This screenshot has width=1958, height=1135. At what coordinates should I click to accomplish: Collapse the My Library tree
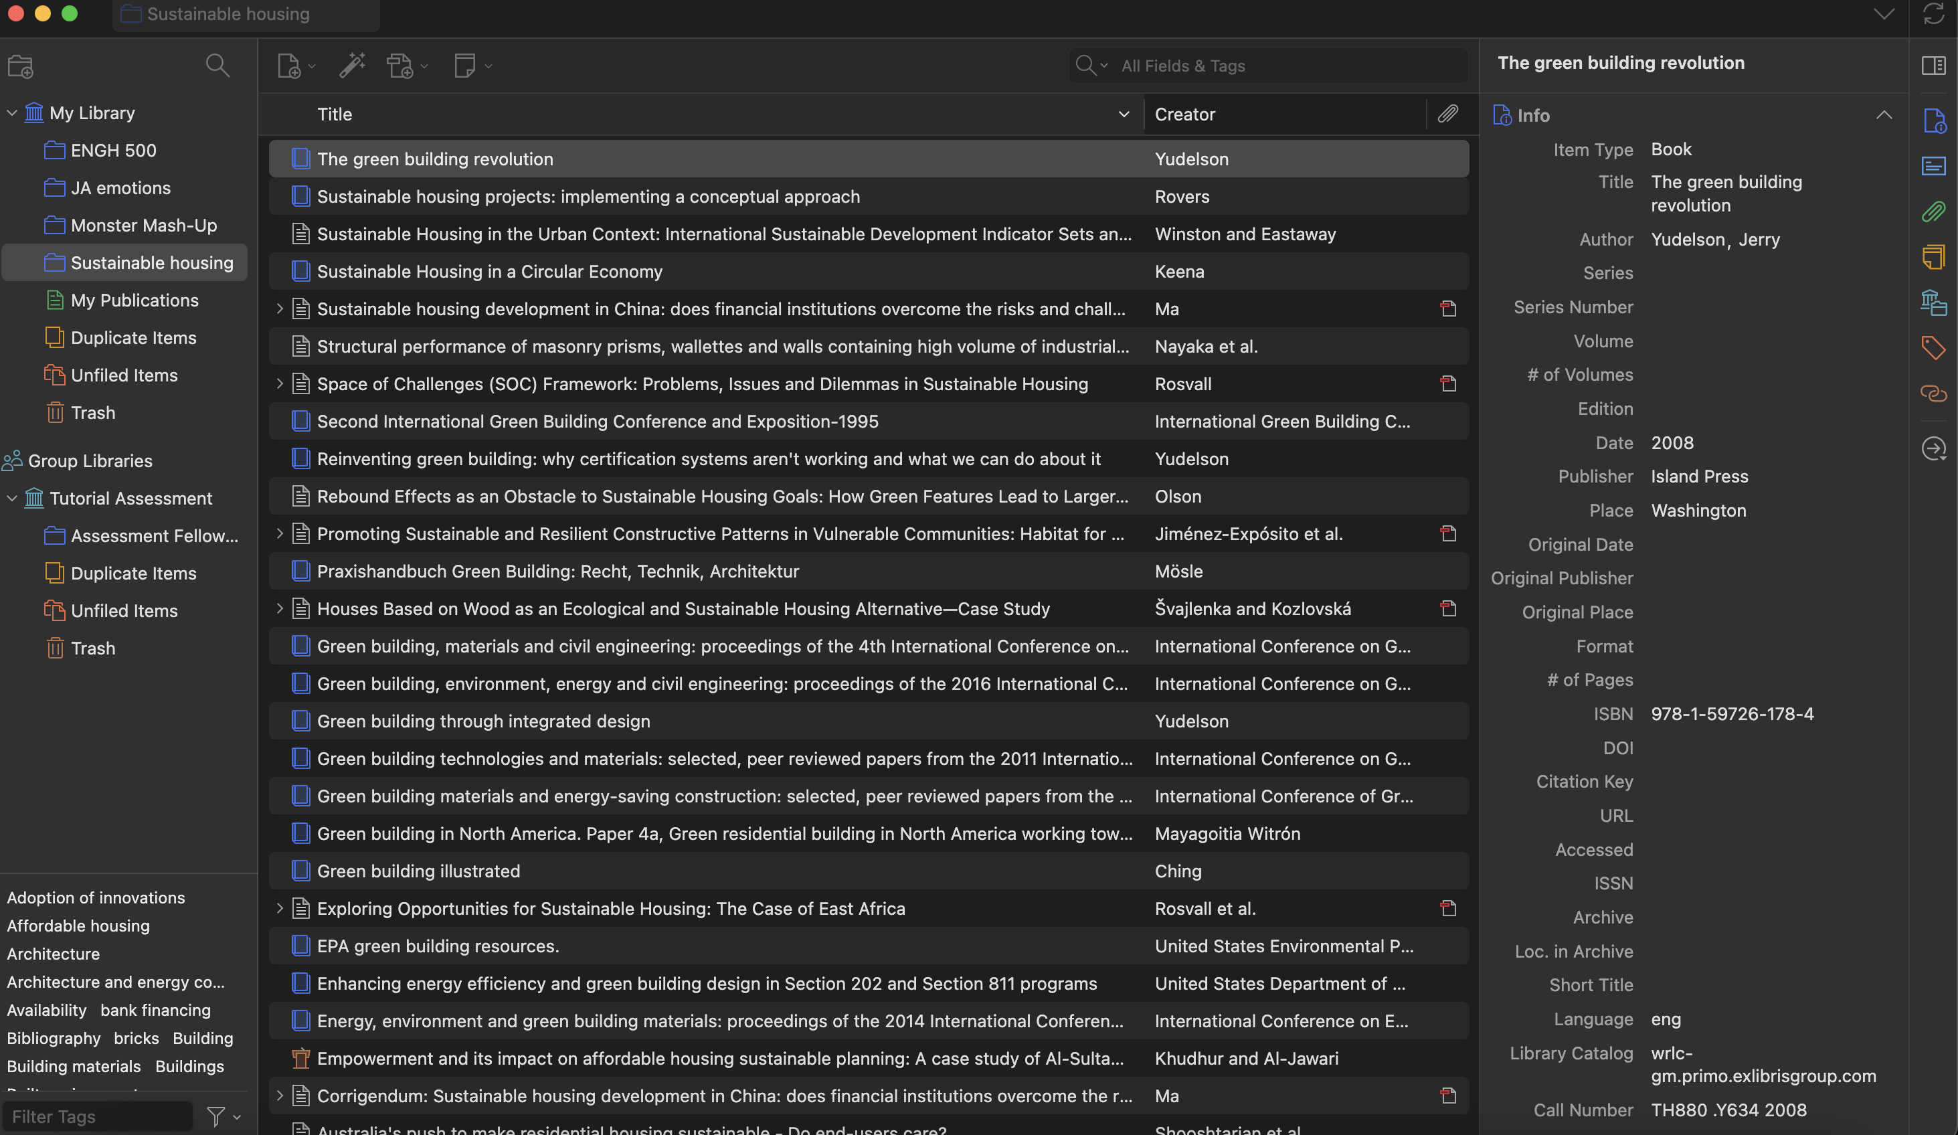click(11, 112)
